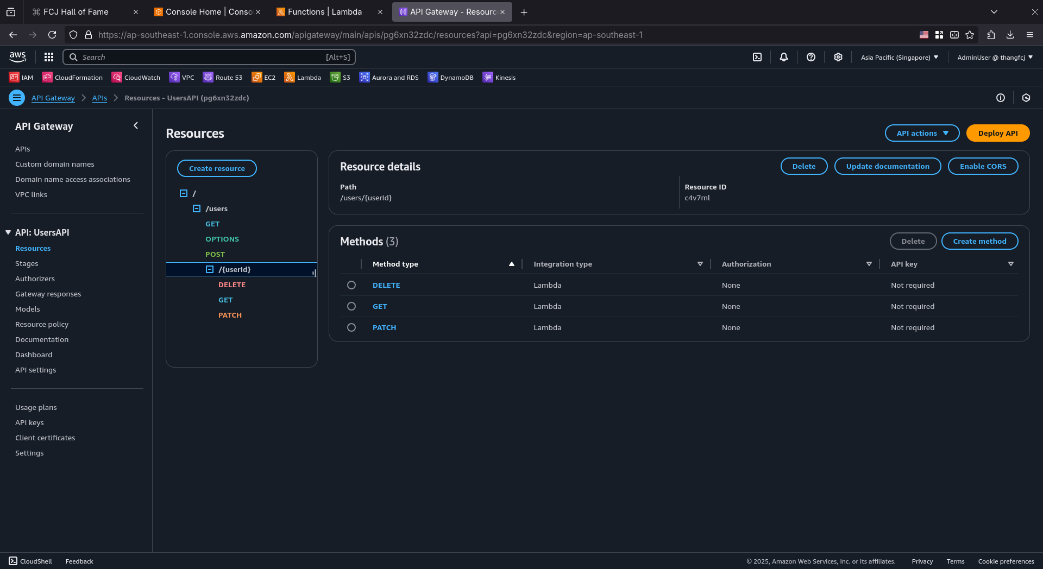
Task: Open the help question mark menu
Action: (x=811, y=57)
